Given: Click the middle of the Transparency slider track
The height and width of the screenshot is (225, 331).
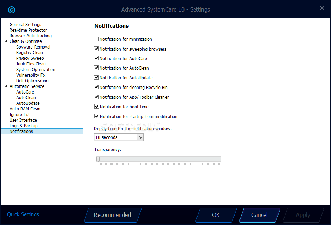Looking at the screenshot, I should coord(158,159).
